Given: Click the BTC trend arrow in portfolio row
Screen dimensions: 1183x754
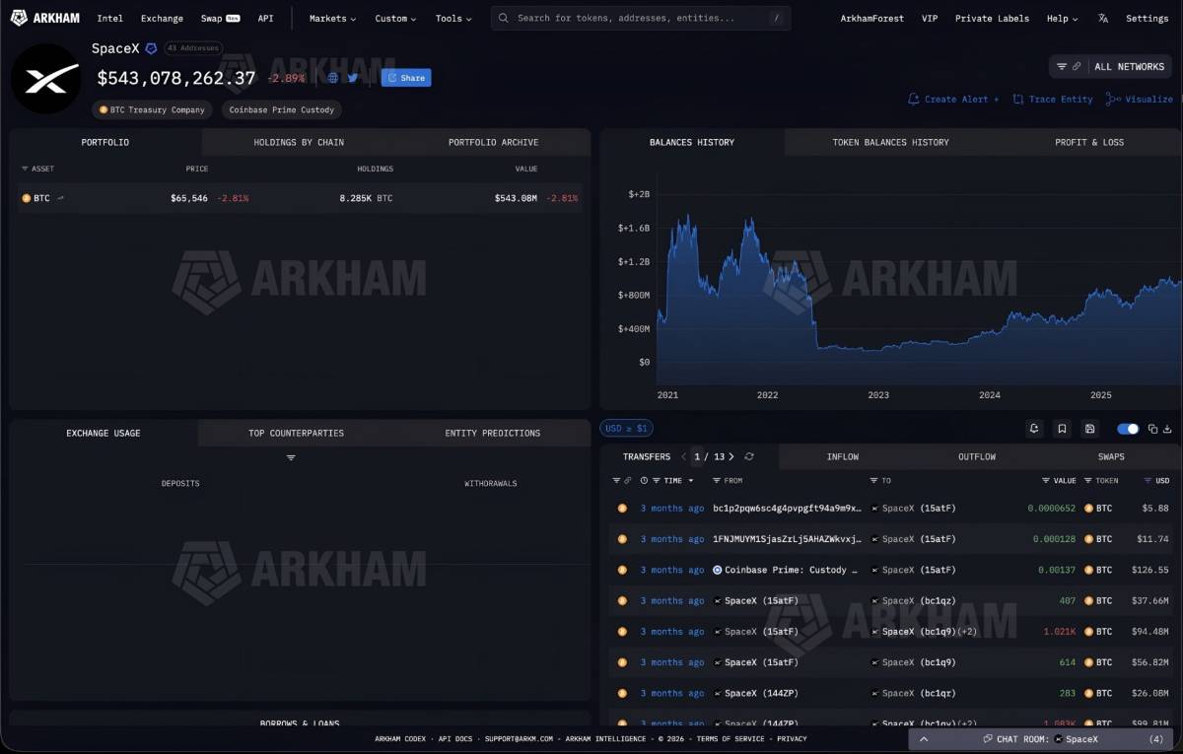Looking at the screenshot, I should [x=61, y=198].
